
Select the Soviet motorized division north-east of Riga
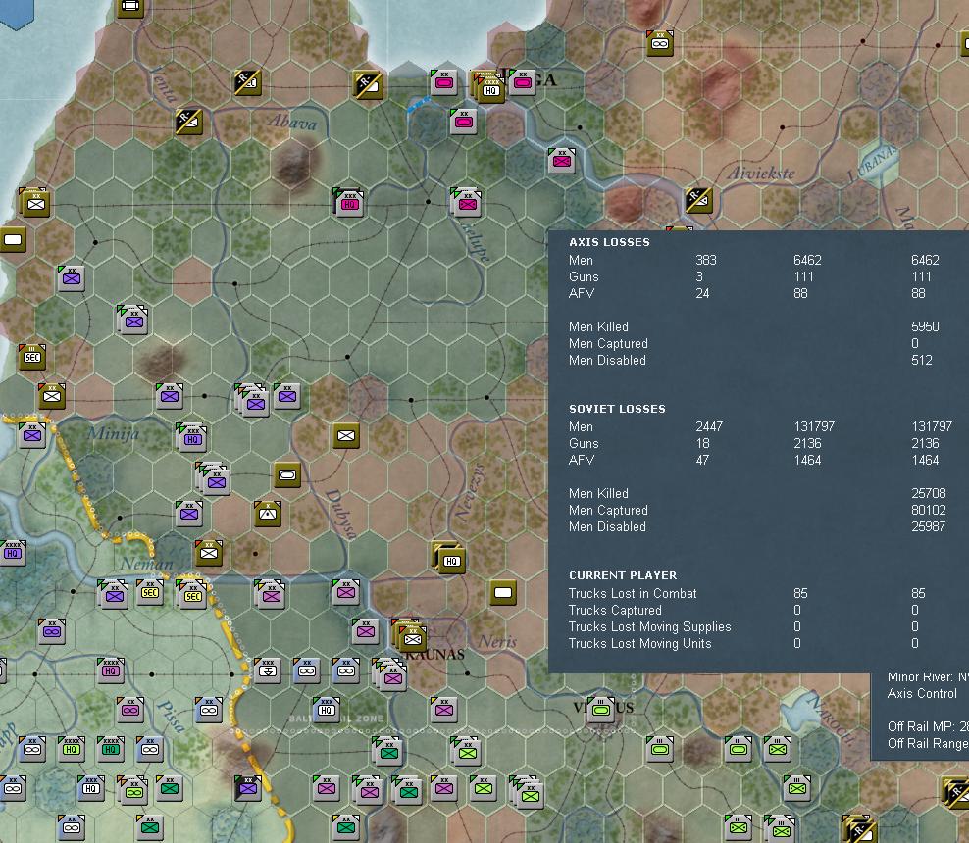coord(659,42)
